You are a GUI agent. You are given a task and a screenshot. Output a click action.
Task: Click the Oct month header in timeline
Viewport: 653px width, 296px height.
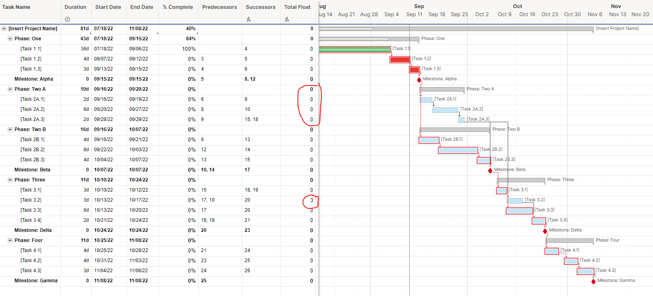517,6
